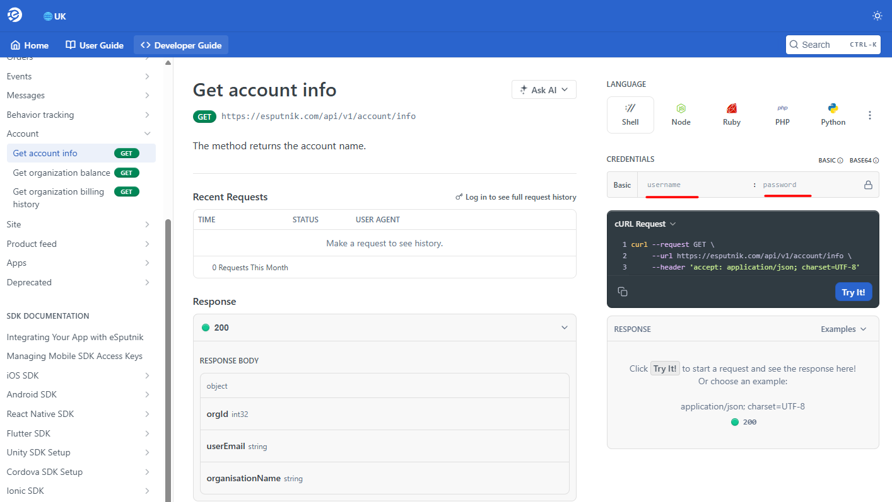892x502 pixels.
Task: Click the TIME column header
Action: 207,220
